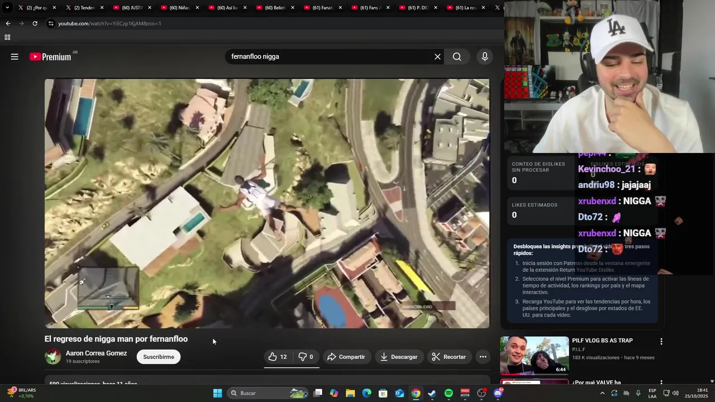Go to YouTube Premium home logo
This screenshot has height=402, width=715.
tap(50, 56)
